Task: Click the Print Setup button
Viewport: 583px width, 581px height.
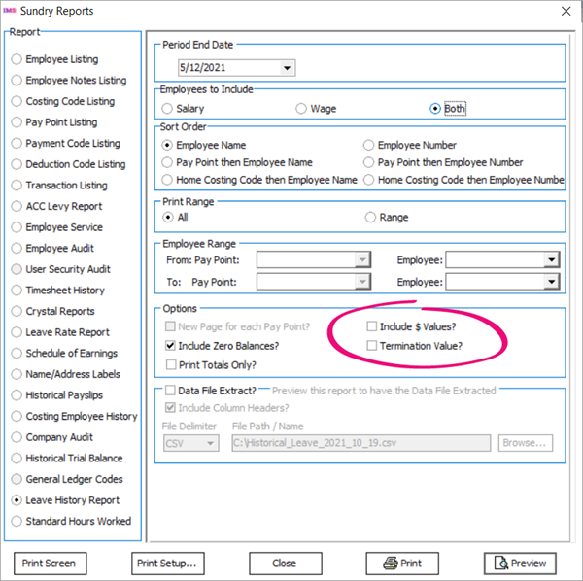Action: tap(168, 563)
